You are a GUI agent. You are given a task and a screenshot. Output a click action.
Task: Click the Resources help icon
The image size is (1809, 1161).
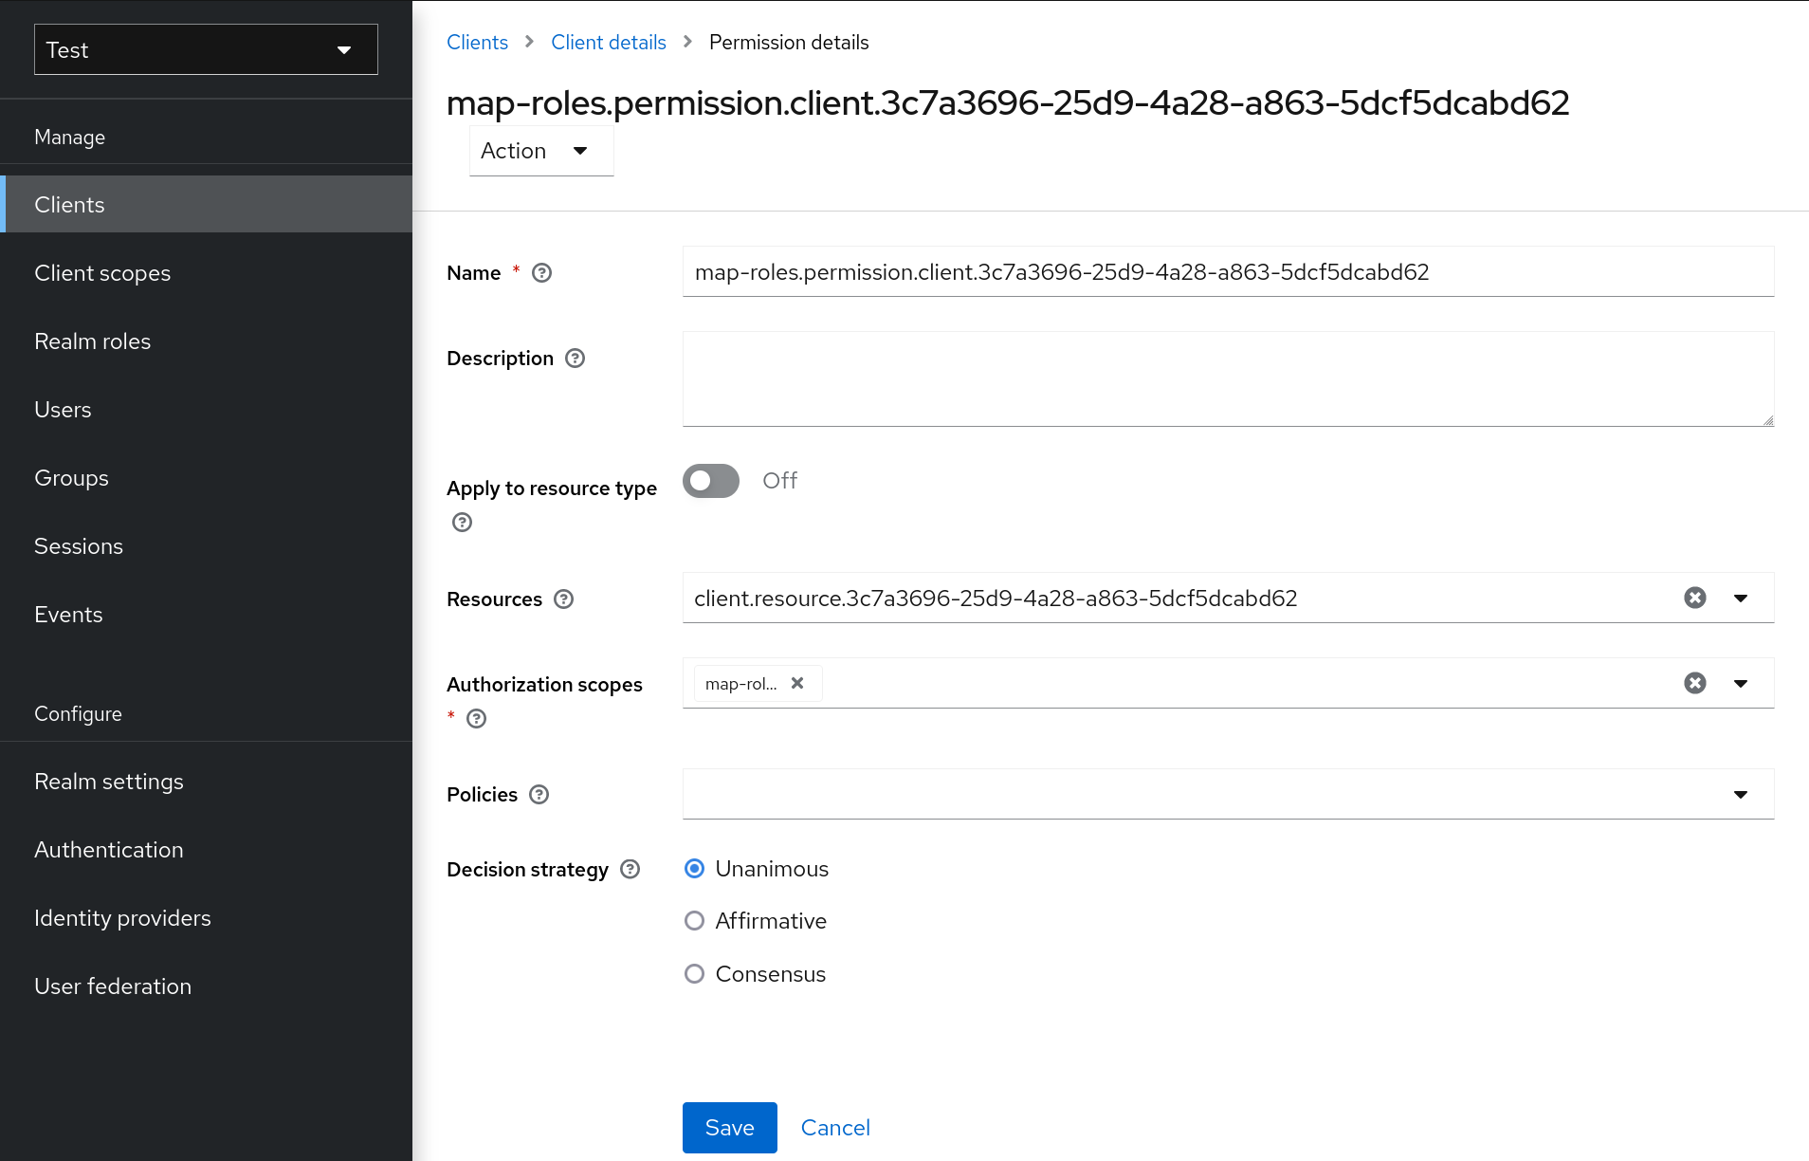[x=563, y=599]
